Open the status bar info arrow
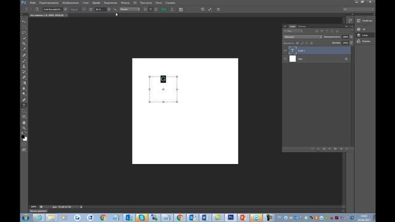Screen dimensions: 395x222 click(81, 207)
